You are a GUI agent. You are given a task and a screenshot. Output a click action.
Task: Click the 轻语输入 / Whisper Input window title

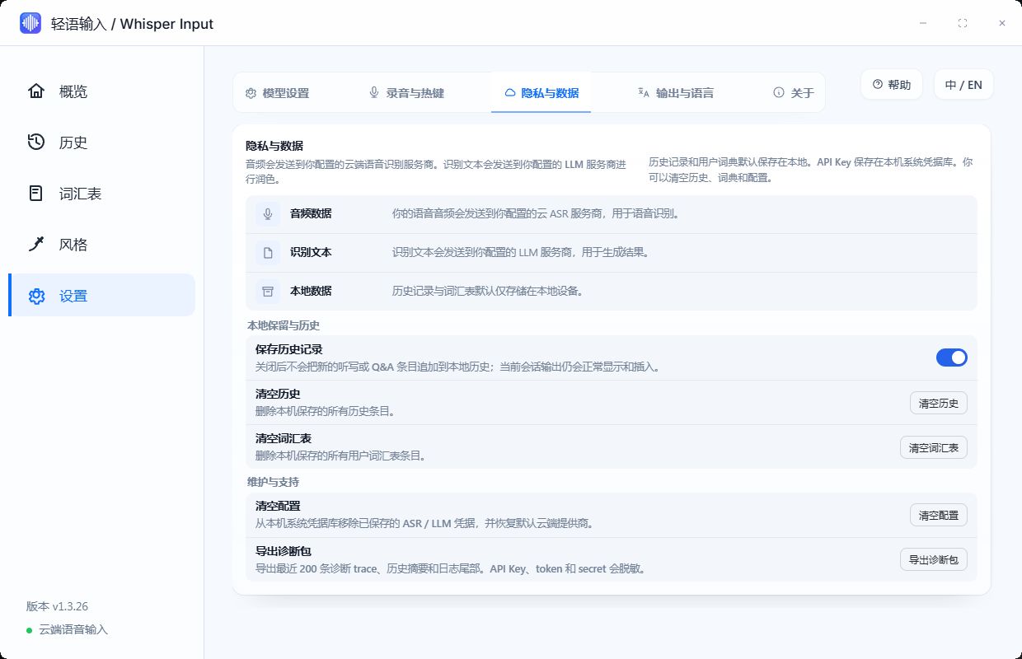[132, 24]
